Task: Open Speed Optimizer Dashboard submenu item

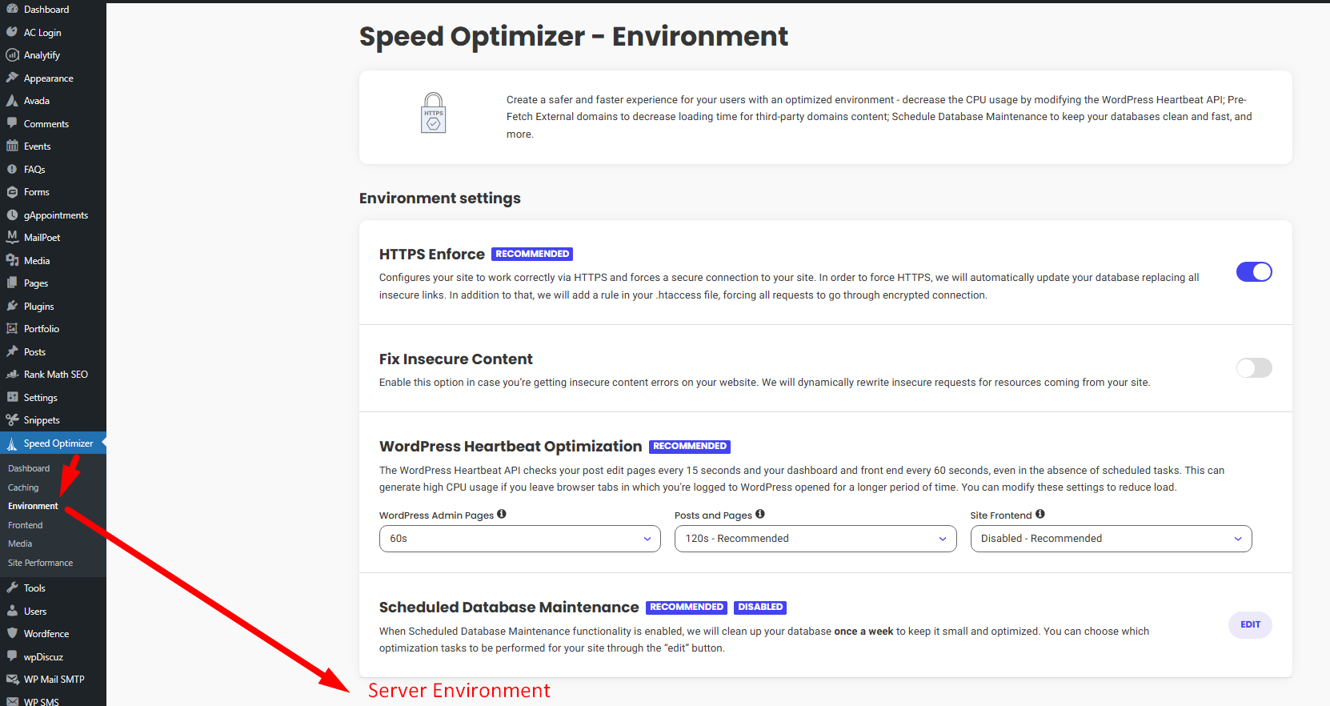Action: [29, 468]
